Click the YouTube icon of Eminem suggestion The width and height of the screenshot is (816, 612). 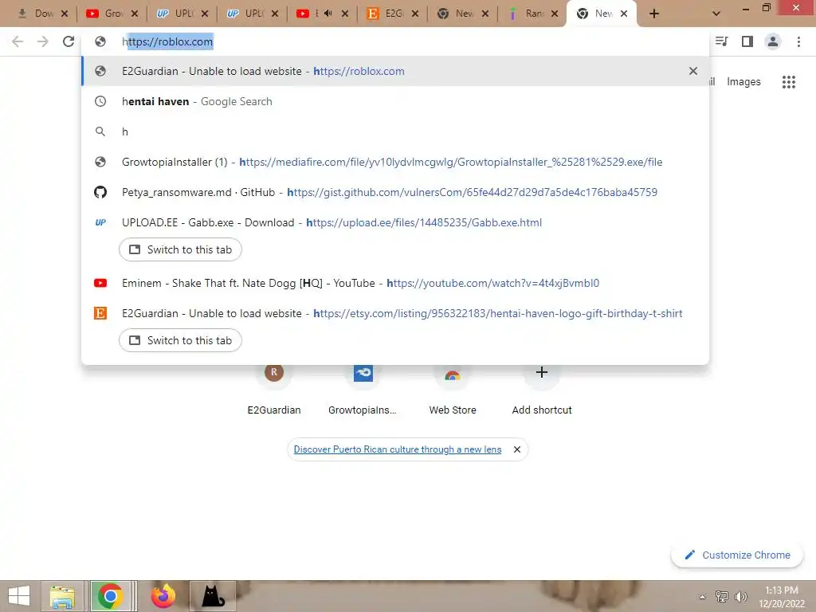point(100,283)
